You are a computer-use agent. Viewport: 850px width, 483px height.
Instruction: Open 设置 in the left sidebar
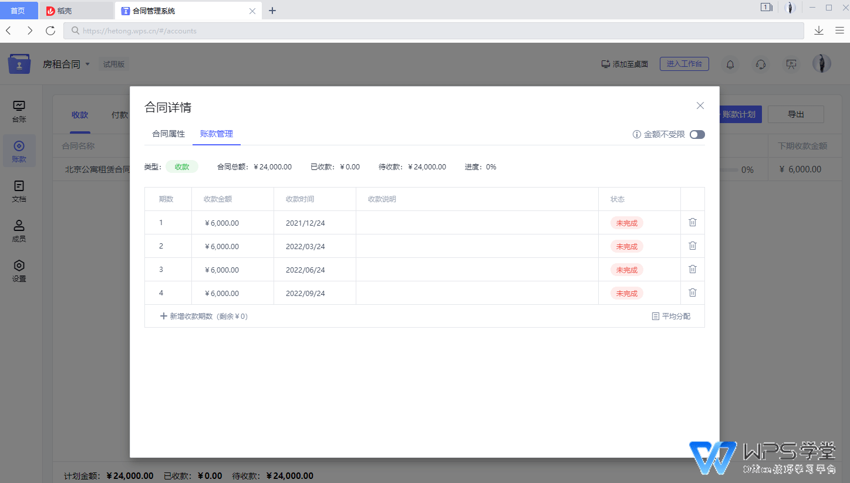19,271
